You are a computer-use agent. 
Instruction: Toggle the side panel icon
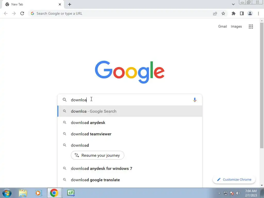pyautogui.click(x=242, y=13)
